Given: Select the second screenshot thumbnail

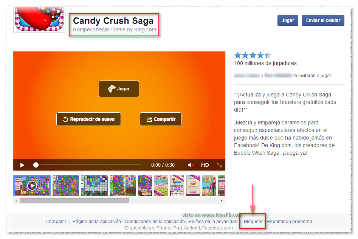Looking at the screenshot, I should (x=66, y=185).
